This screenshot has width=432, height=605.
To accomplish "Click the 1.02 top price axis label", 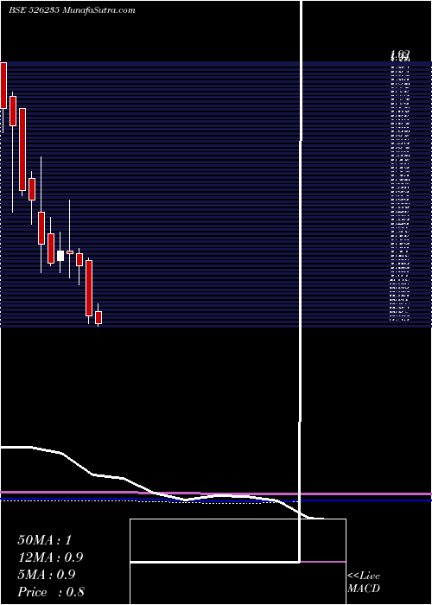I will click(400, 54).
